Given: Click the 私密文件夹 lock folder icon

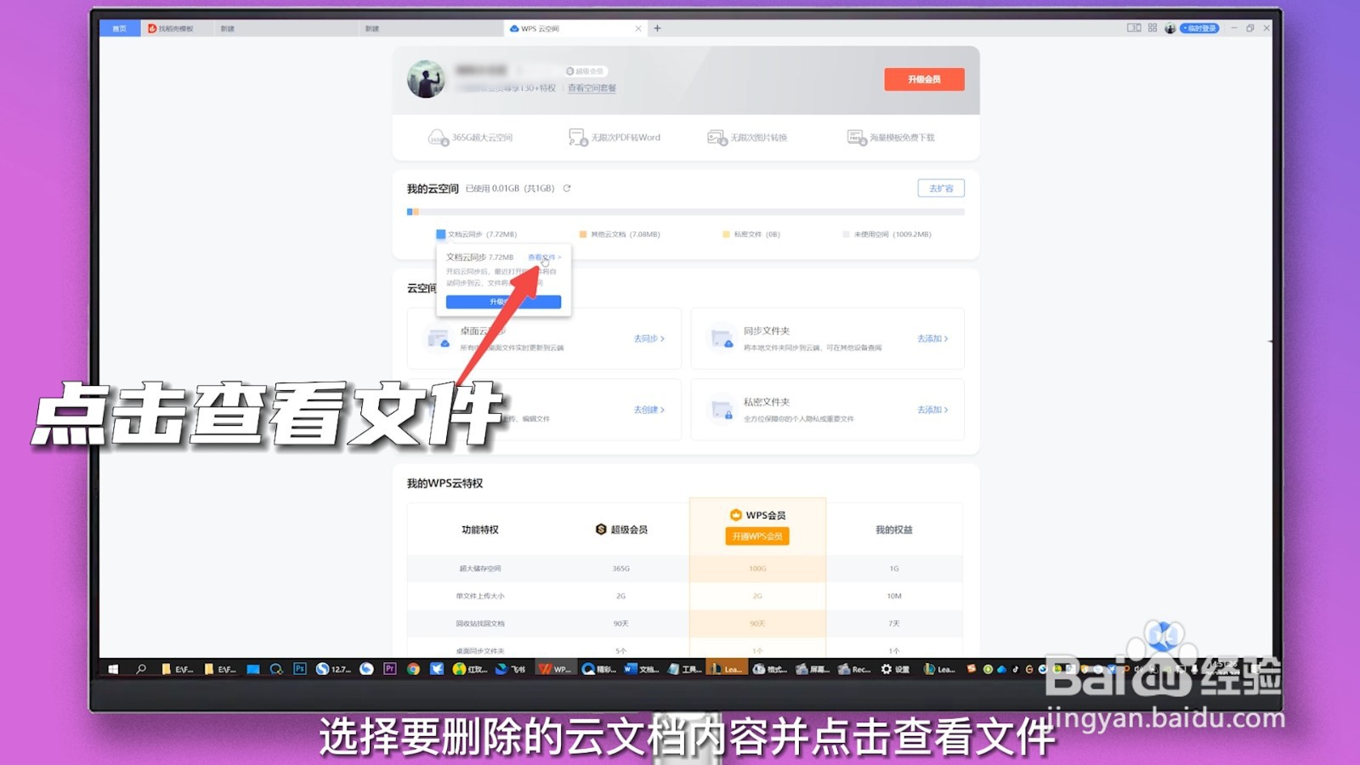Looking at the screenshot, I should [722, 410].
